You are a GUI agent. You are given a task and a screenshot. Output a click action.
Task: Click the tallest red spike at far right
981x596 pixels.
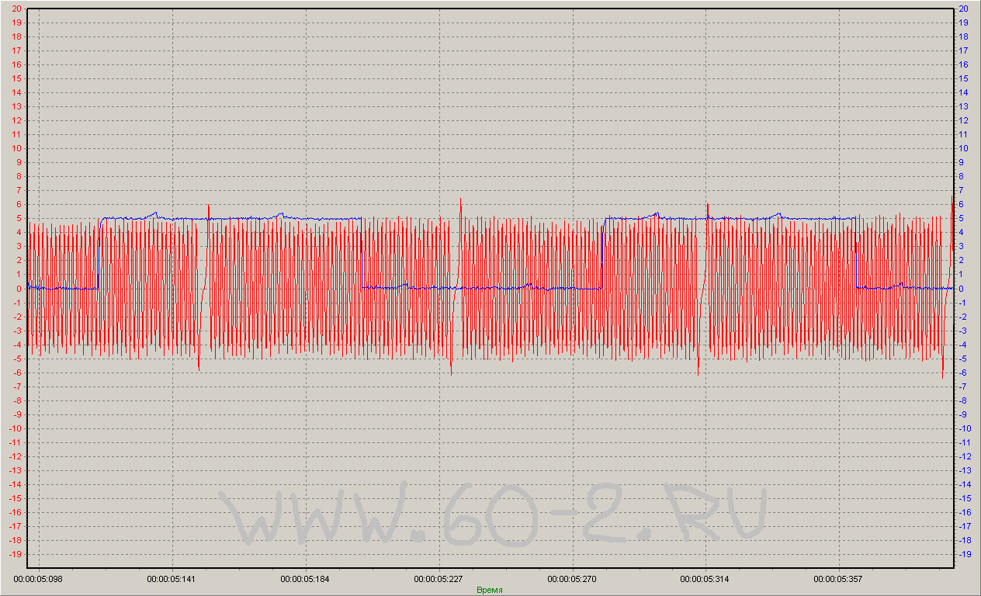tap(952, 196)
